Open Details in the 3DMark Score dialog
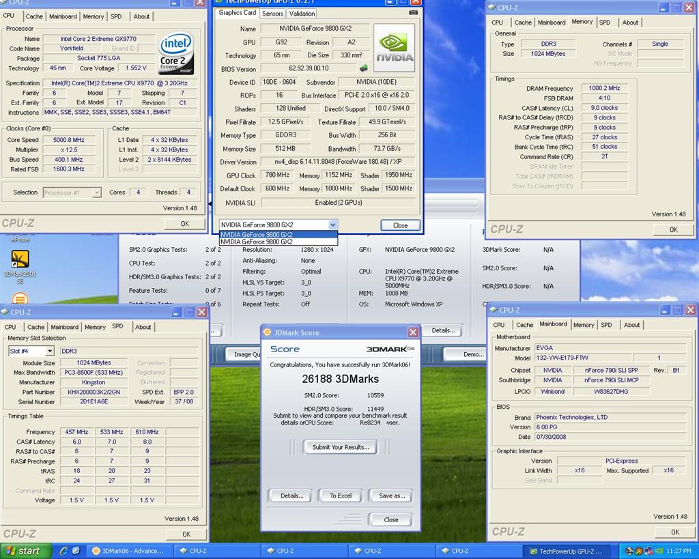Viewport: 699px width, 559px height. click(x=291, y=496)
